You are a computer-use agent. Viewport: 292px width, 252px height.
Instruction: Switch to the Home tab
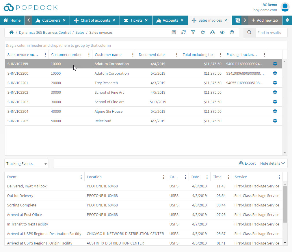click(x=12, y=20)
